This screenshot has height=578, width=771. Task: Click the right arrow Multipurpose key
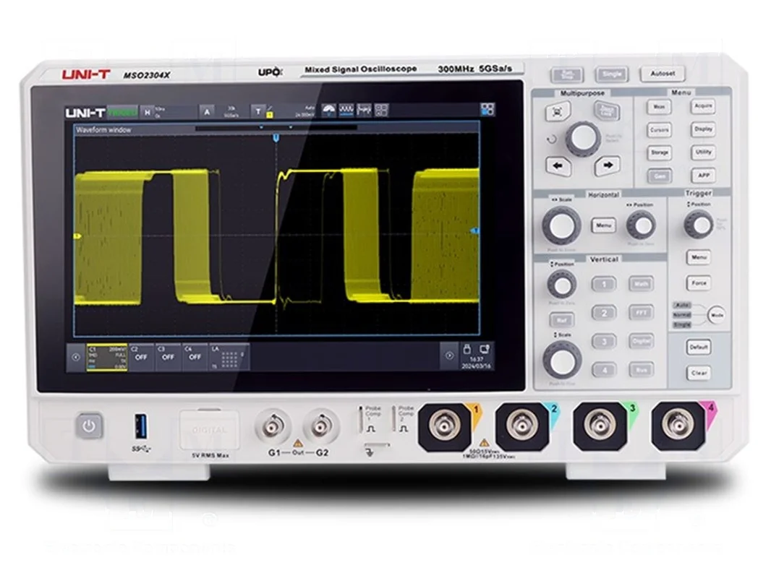pos(608,166)
